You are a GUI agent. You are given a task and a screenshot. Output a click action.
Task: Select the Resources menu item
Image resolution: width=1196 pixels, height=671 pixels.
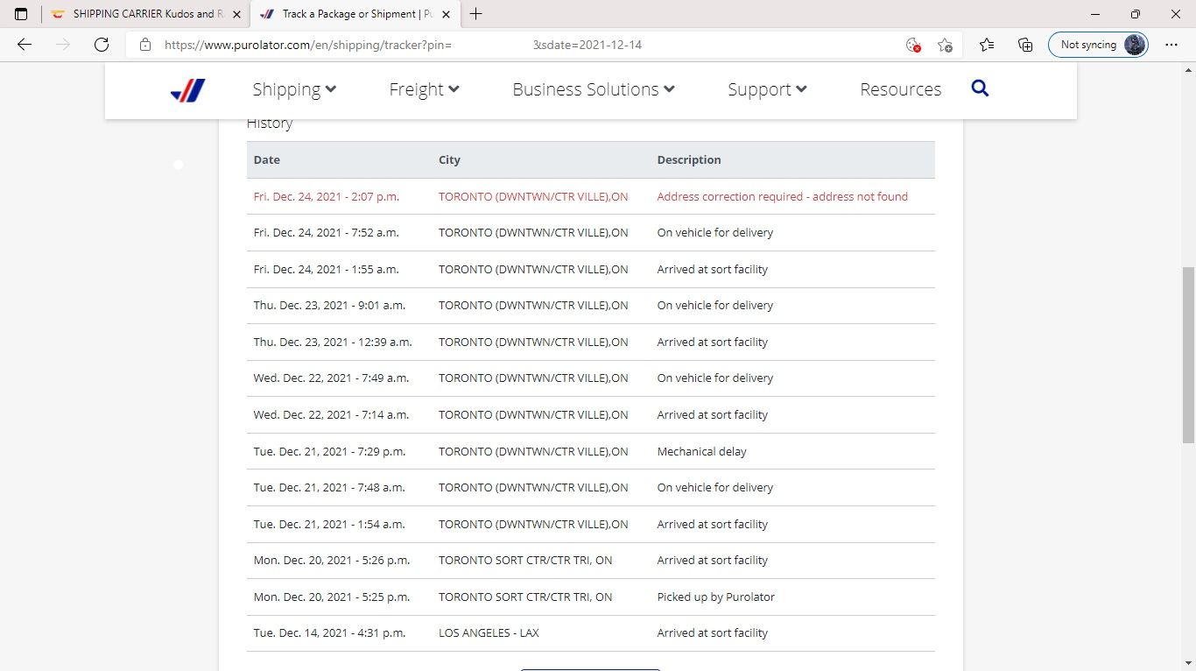point(900,88)
